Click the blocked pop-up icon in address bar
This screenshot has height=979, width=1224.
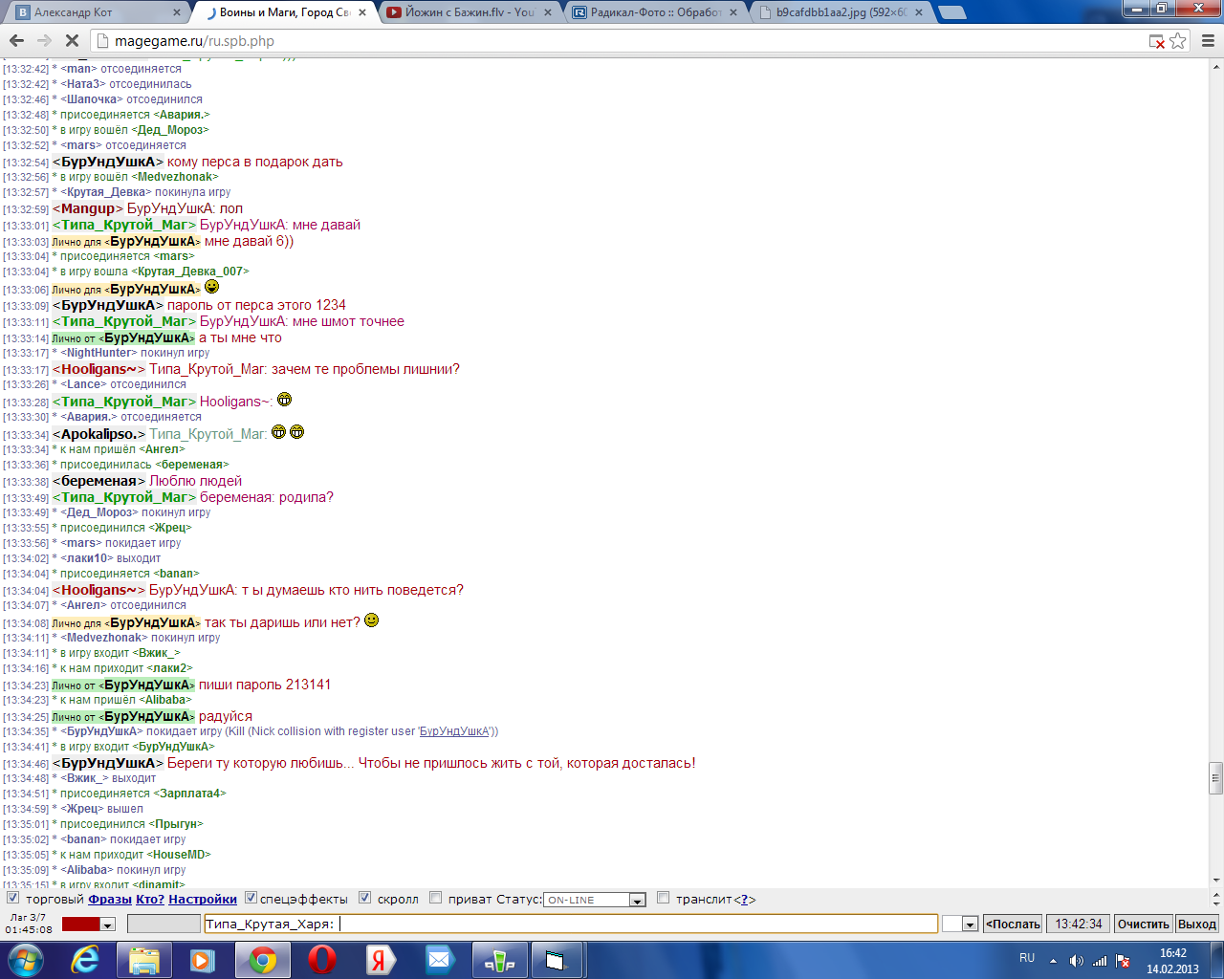1157,41
